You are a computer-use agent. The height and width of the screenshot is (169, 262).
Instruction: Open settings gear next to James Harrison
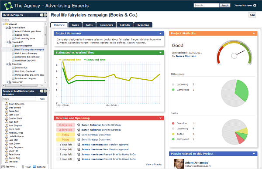pyautogui.click(x=255, y=5)
